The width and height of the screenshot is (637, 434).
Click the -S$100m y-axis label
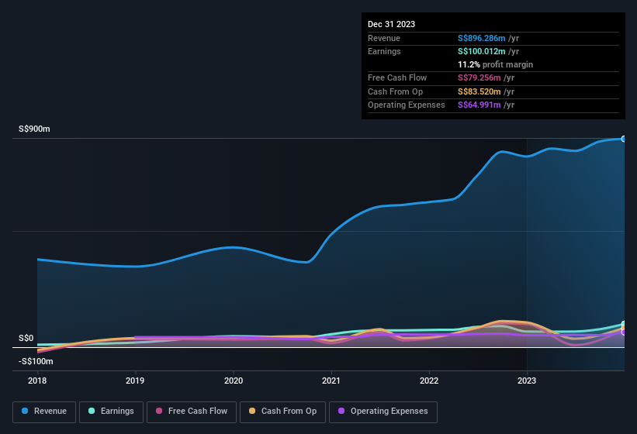point(36,361)
